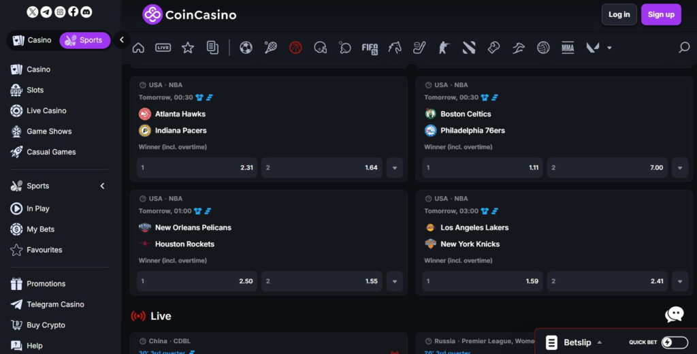Open Game Shows in the sidebar

pyautogui.click(x=41, y=131)
